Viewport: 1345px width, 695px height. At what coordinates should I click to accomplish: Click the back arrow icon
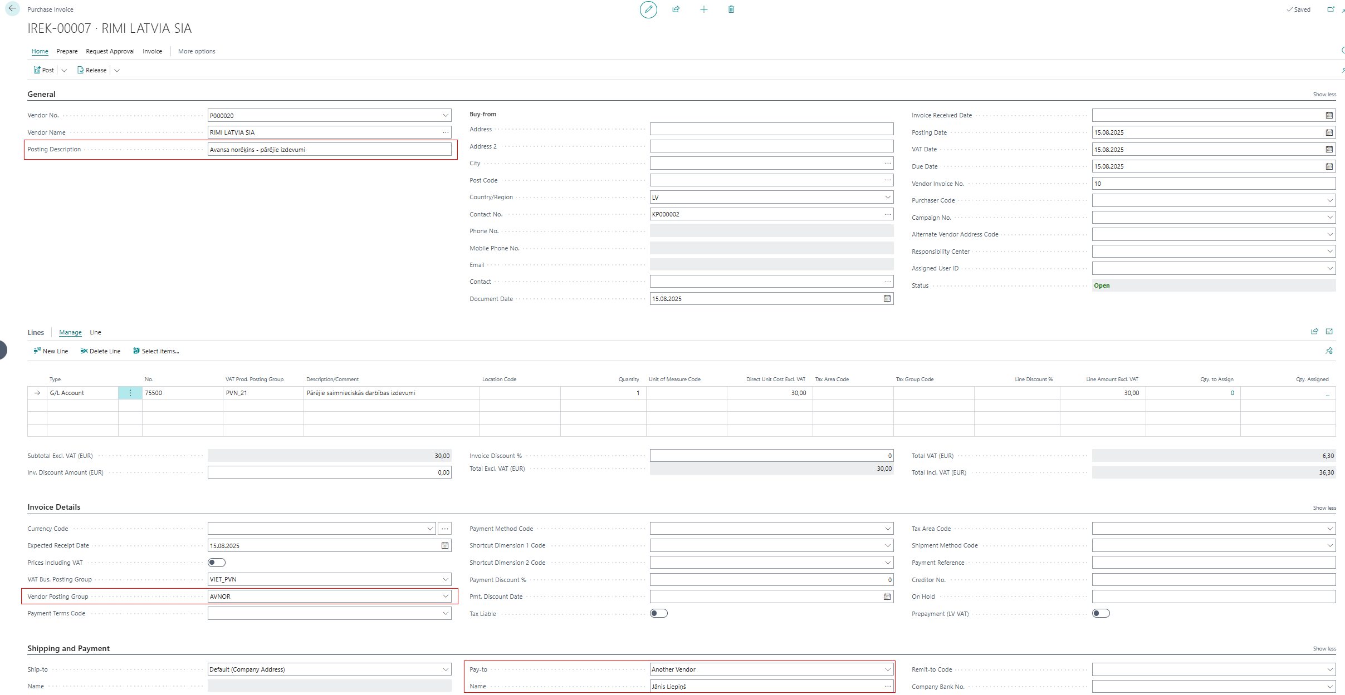[x=12, y=9]
